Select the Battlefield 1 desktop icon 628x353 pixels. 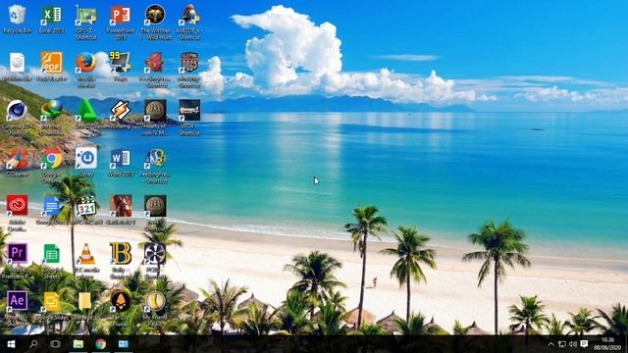tap(120, 206)
